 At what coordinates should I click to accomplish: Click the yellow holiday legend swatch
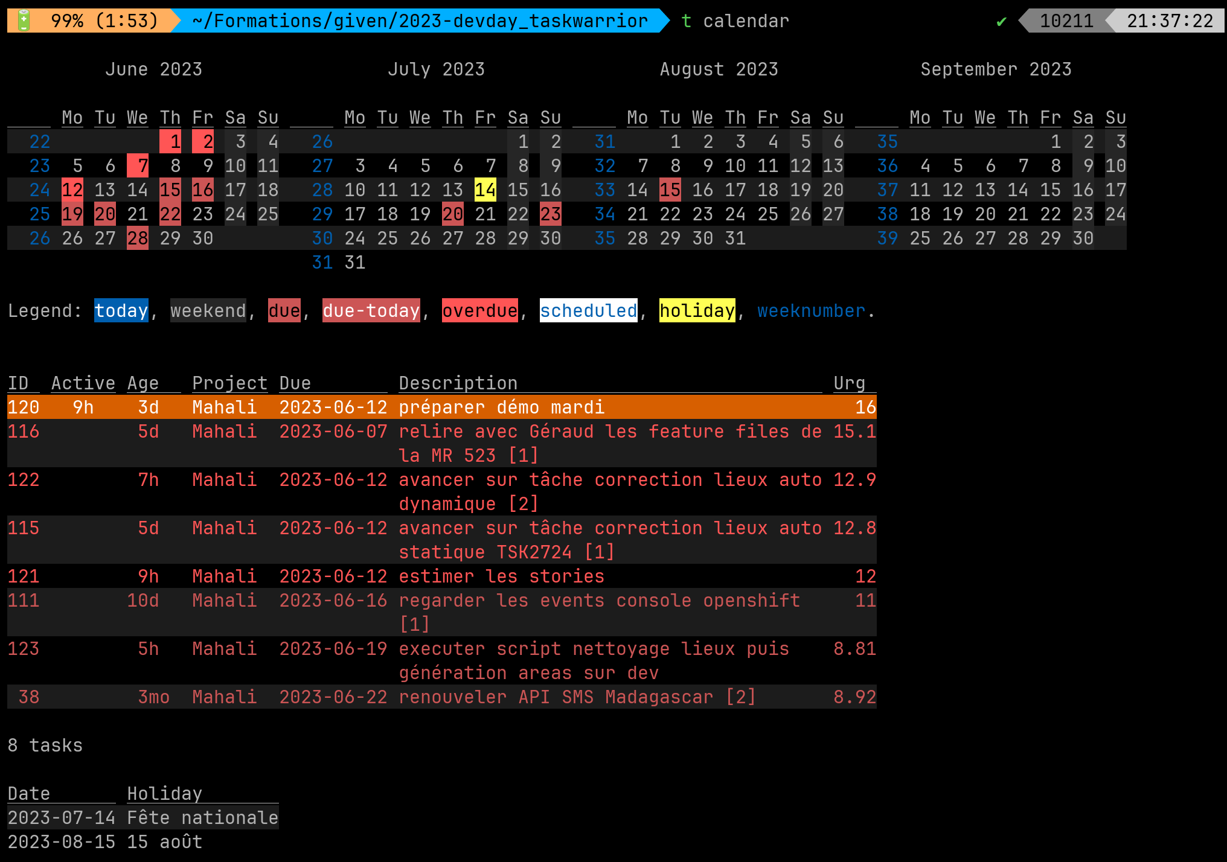coord(697,310)
